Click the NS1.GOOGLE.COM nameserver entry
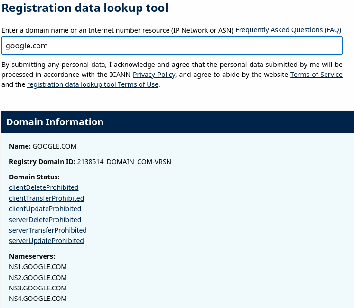354x308 pixels. [38, 267]
